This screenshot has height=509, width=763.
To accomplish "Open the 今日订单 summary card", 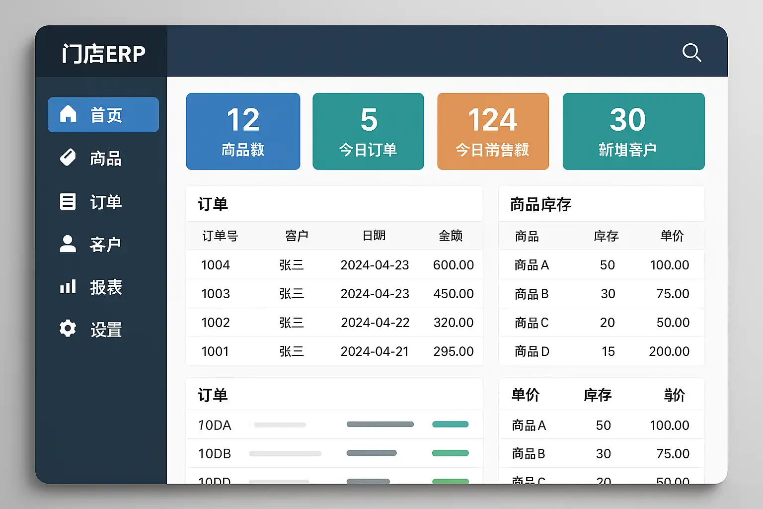I will point(368,131).
